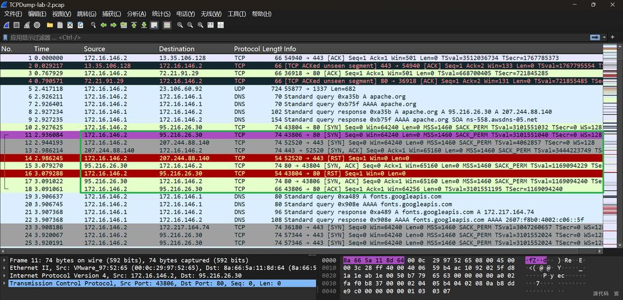The image size is (623, 300).
Task: Open the 统计(S) menu
Action: pos(160,14)
